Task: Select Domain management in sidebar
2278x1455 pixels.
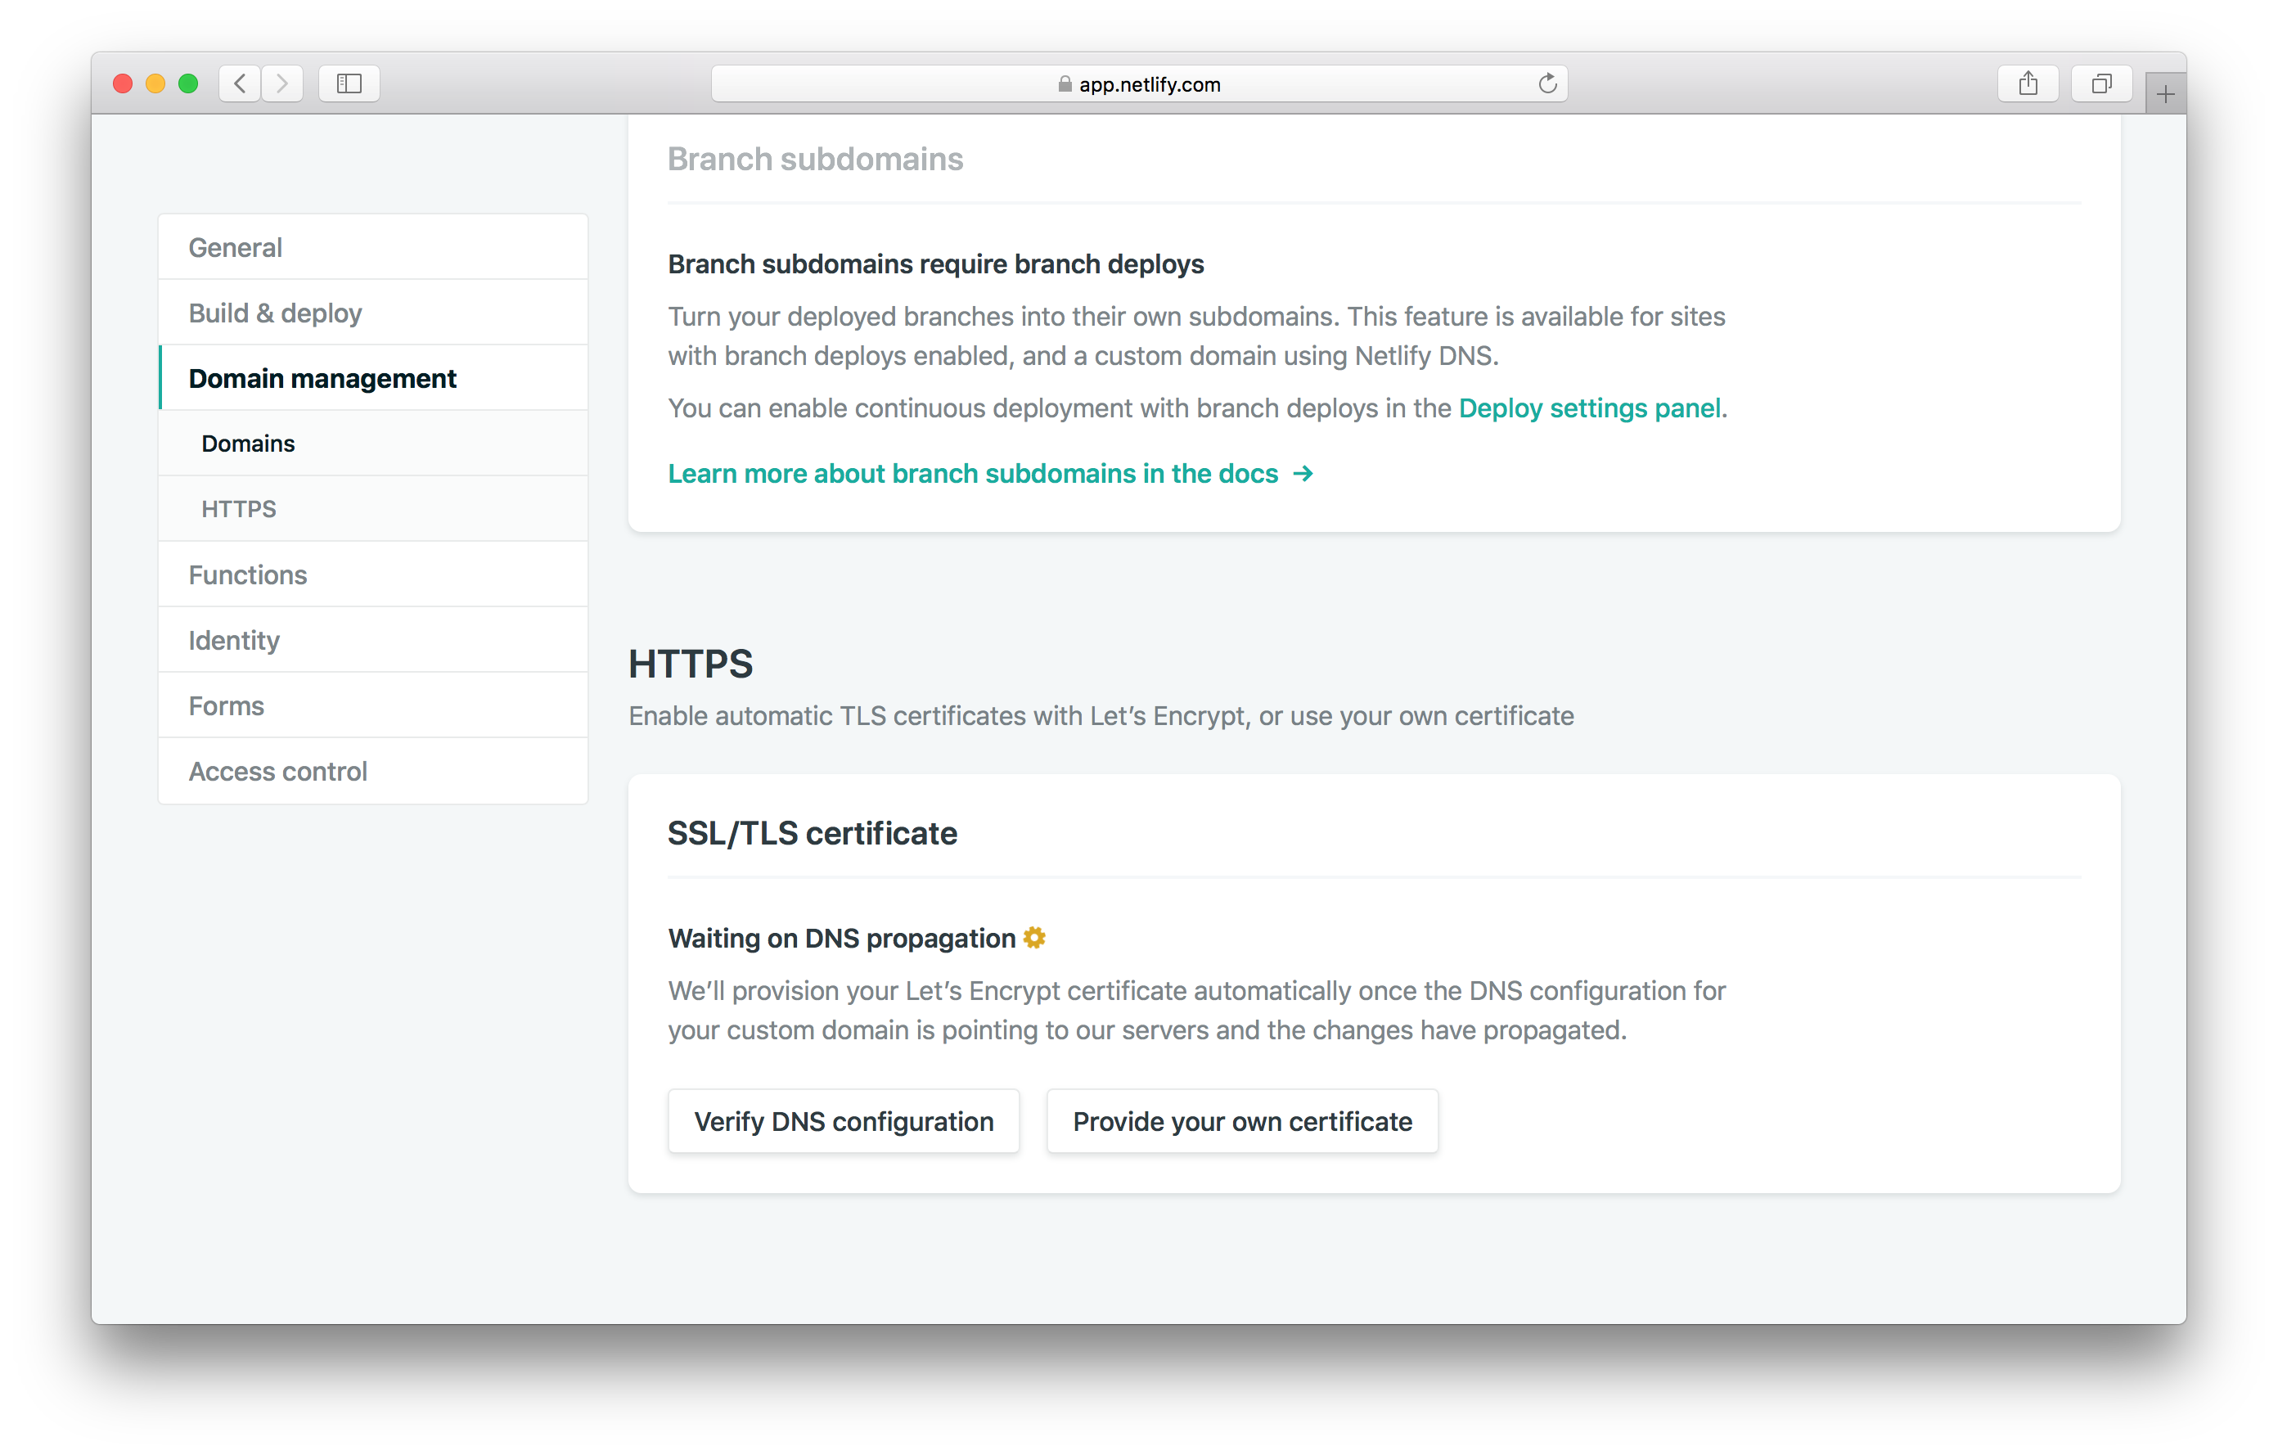Action: pyautogui.click(x=322, y=378)
